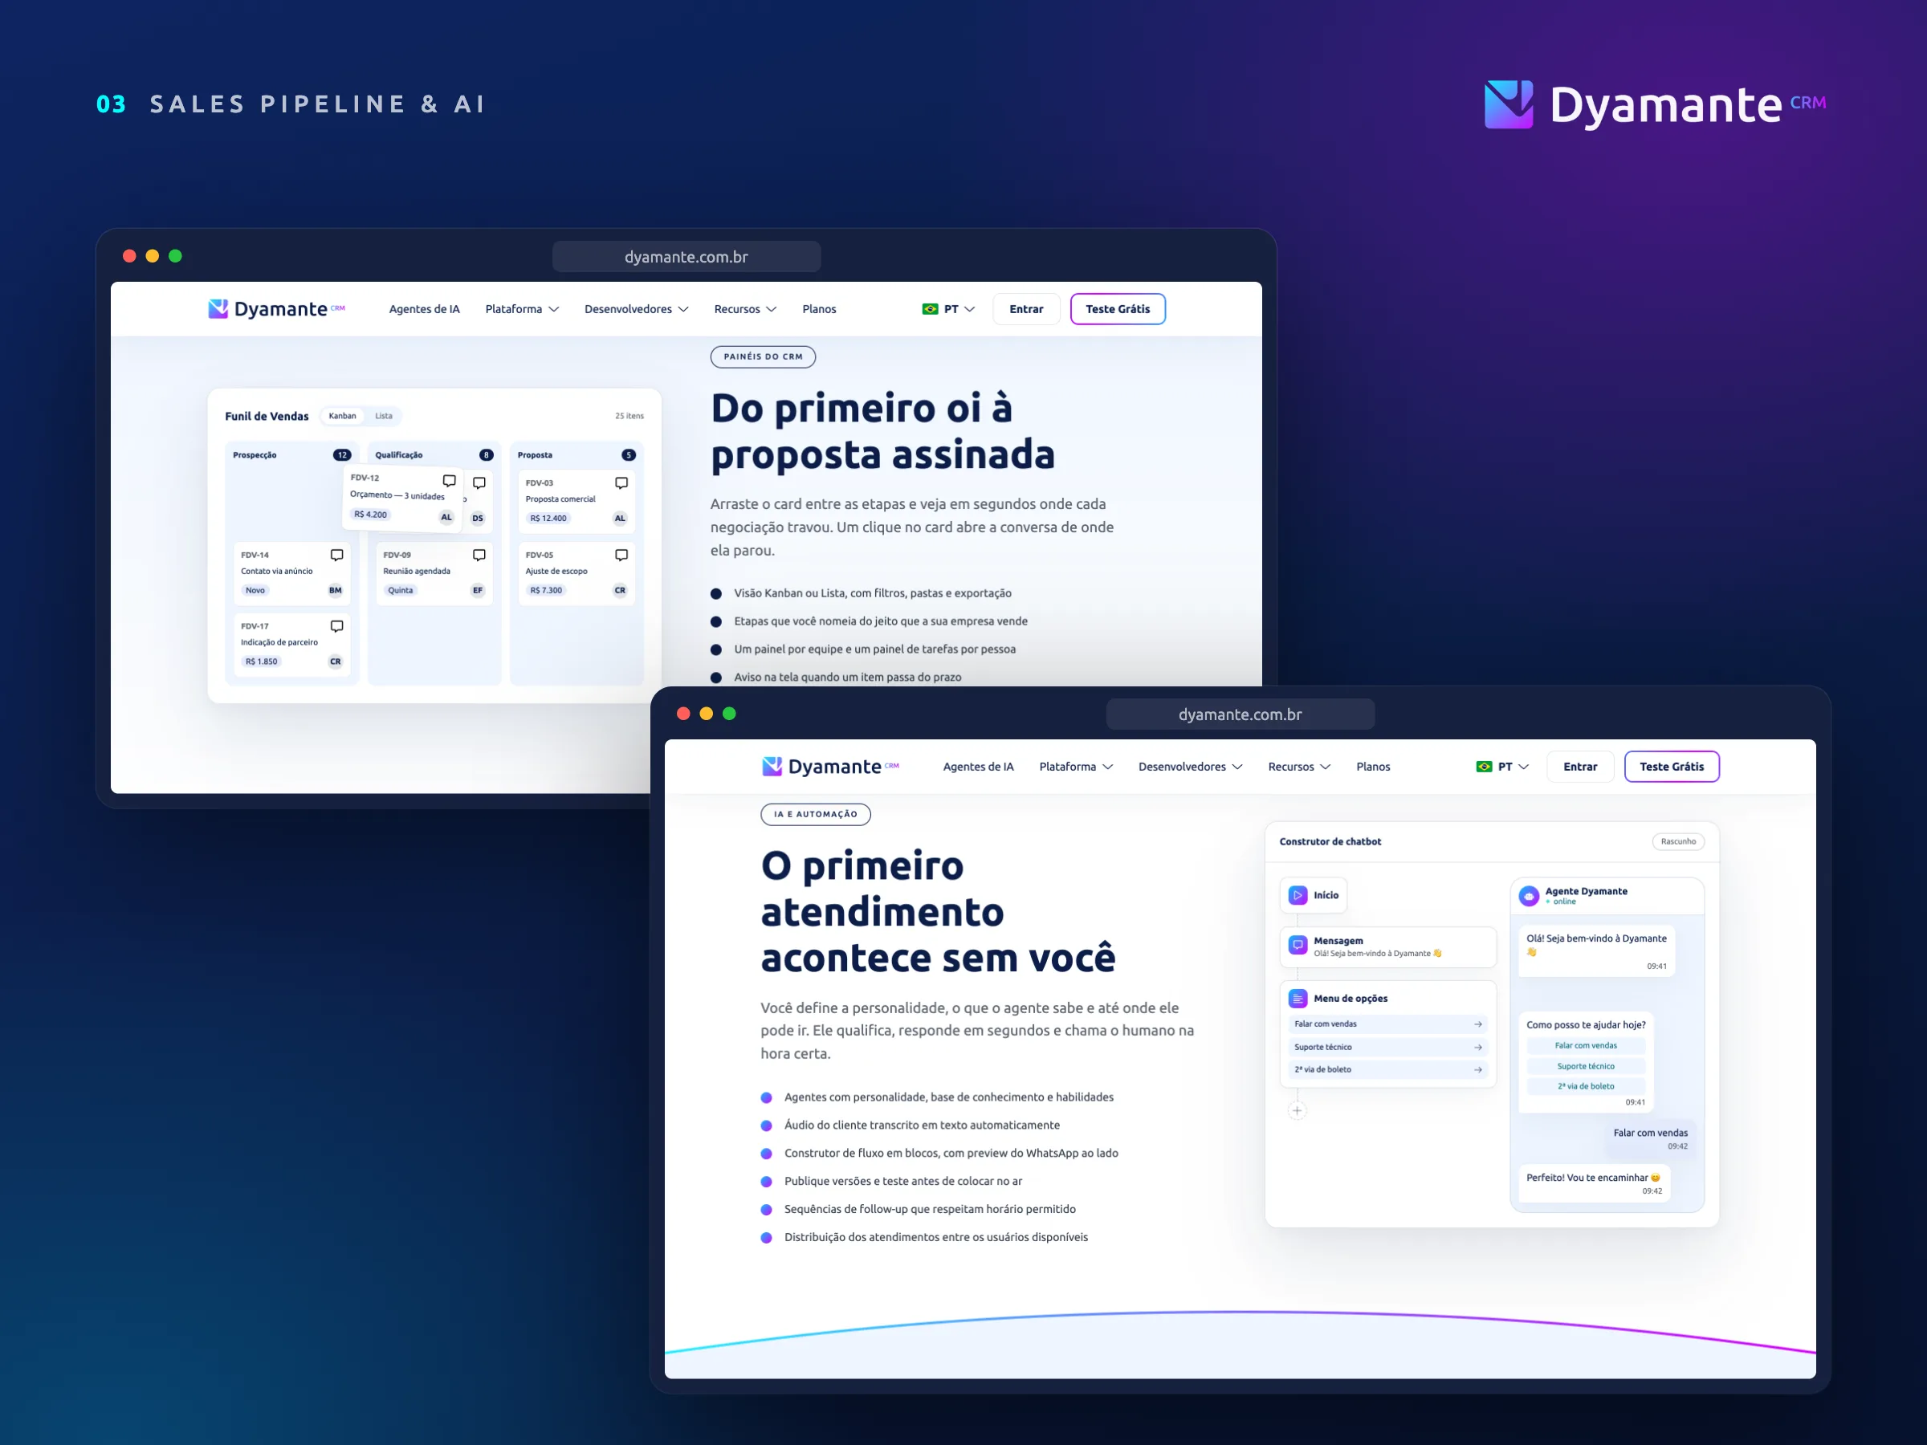Open chat icon on FDV-17 card

pos(337,626)
